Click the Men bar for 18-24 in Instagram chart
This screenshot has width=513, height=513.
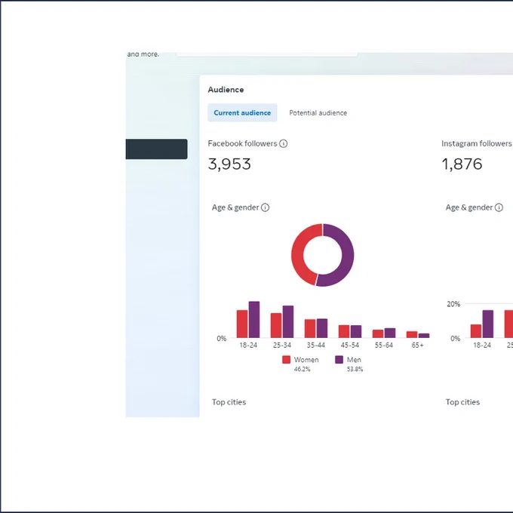[488, 324]
